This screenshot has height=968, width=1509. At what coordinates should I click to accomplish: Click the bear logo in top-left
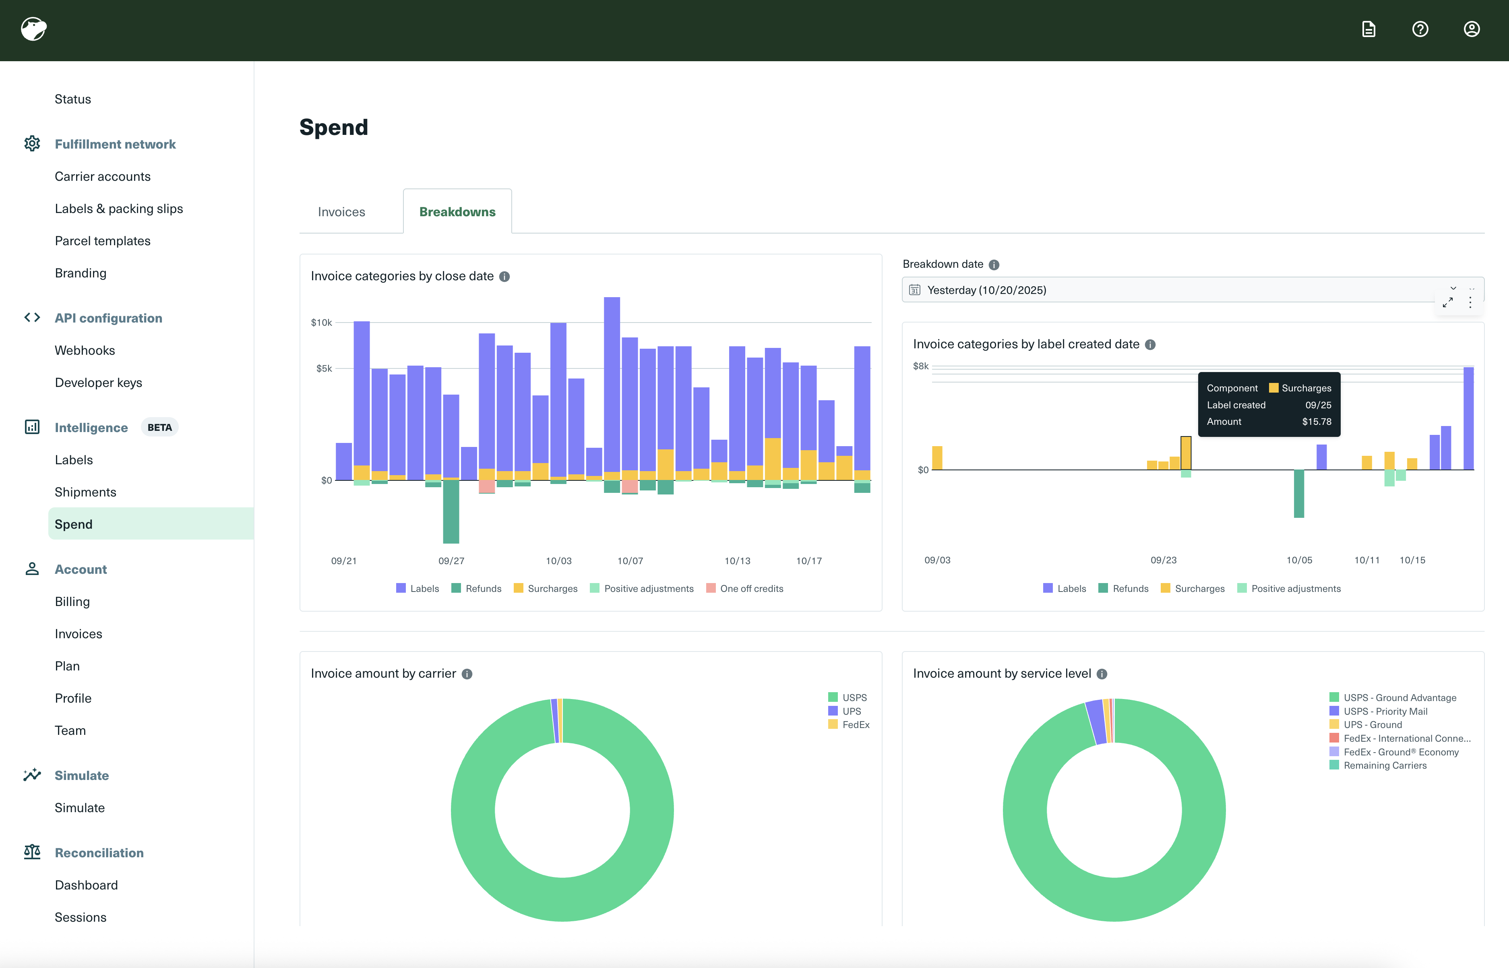tap(34, 29)
